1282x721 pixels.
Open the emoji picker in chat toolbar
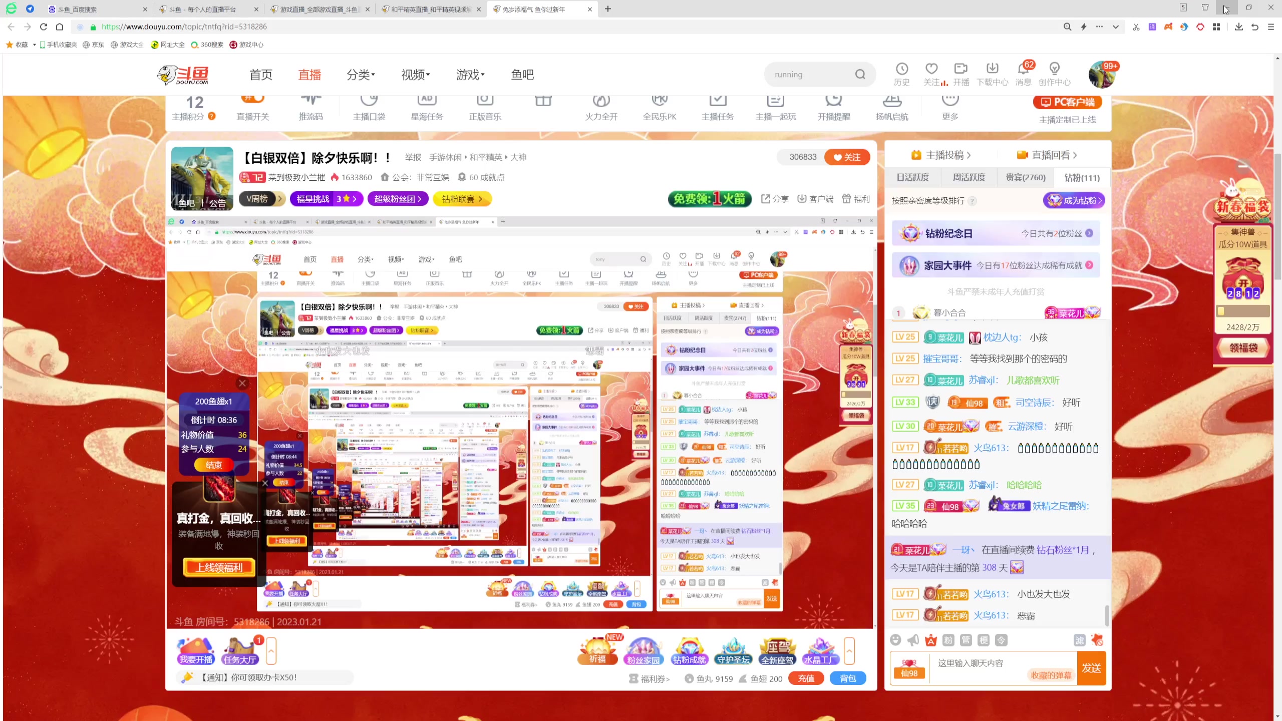click(896, 640)
